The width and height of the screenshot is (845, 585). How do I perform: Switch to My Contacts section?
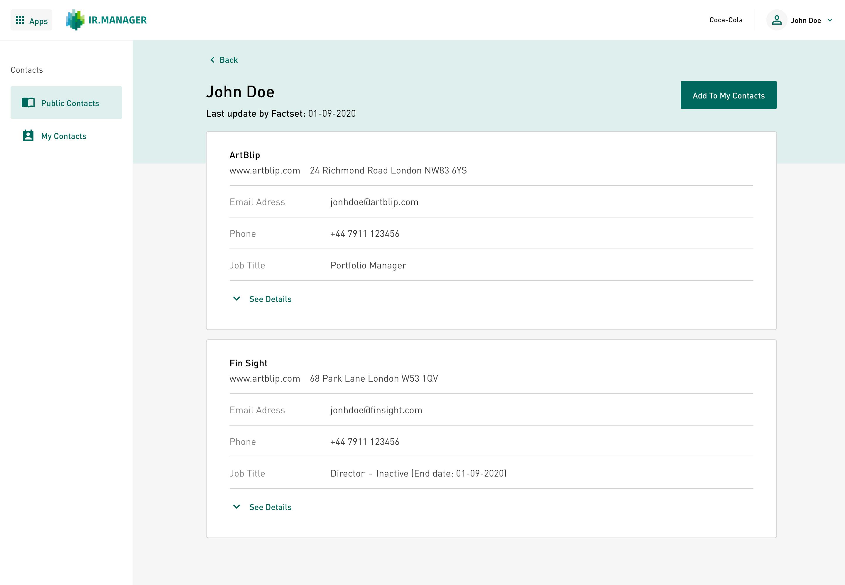pyautogui.click(x=63, y=136)
